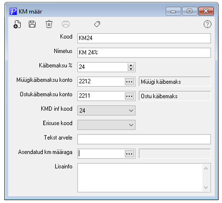Decrease Käibemaksu % with down spinner arrow
This screenshot has width=222, height=203.
131,69
